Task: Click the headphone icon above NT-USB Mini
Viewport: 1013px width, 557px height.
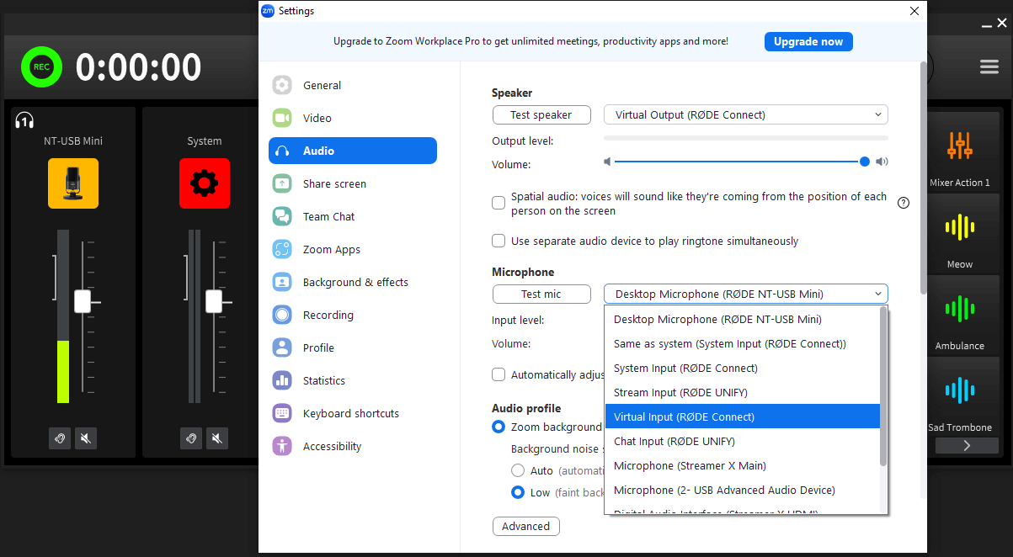Action: coord(24,120)
